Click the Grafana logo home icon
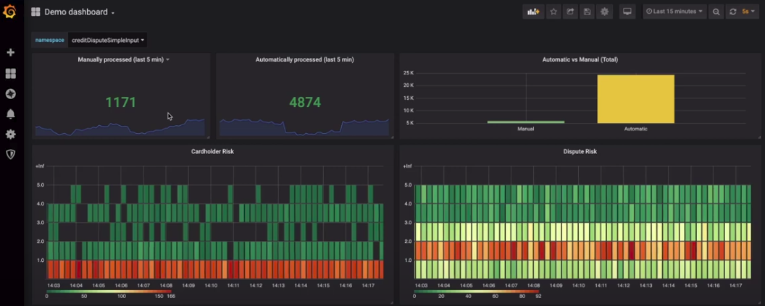This screenshot has width=765, height=306. [x=10, y=12]
